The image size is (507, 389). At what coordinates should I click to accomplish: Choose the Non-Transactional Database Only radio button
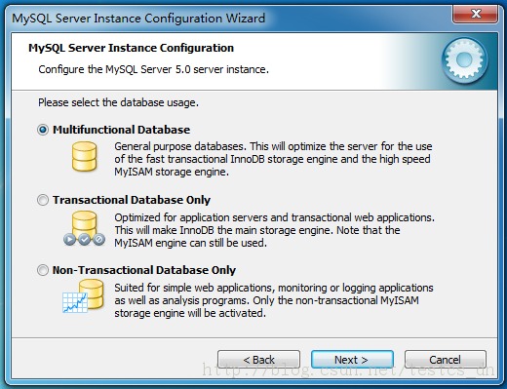[43, 270]
